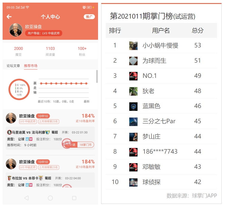Click 马里迪莫 team crest icon
The height and width of the screenshot is (207, 225).
[9, 132]
